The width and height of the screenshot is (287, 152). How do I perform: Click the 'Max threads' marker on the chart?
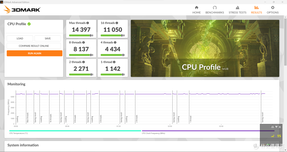click(28, 118)
